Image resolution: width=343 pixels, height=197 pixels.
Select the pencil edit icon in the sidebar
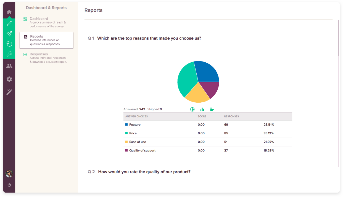(9, 23)
